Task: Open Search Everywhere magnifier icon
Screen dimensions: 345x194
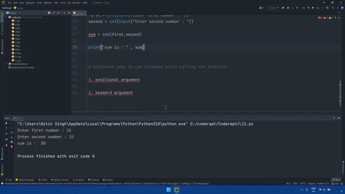Action: 333,8
